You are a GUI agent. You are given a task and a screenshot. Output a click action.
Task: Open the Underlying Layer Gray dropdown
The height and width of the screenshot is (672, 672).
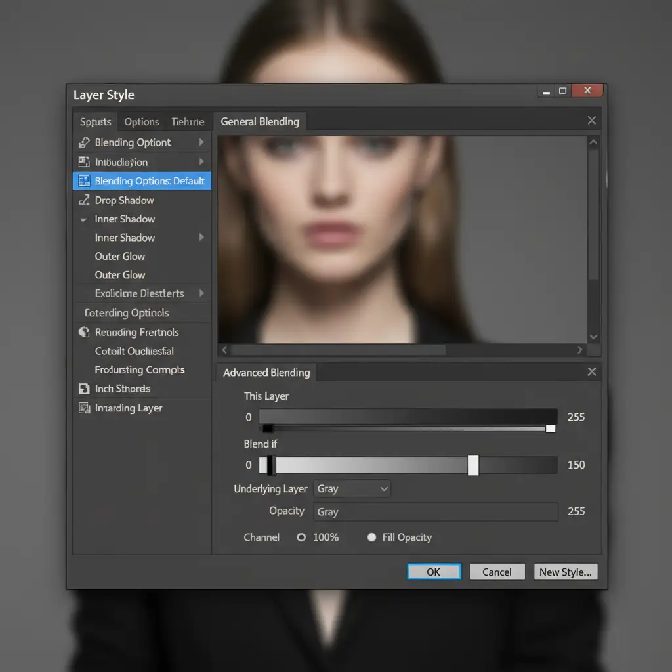coord(352,489)
